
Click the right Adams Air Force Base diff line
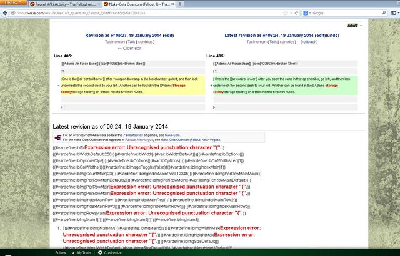(285, 64)
